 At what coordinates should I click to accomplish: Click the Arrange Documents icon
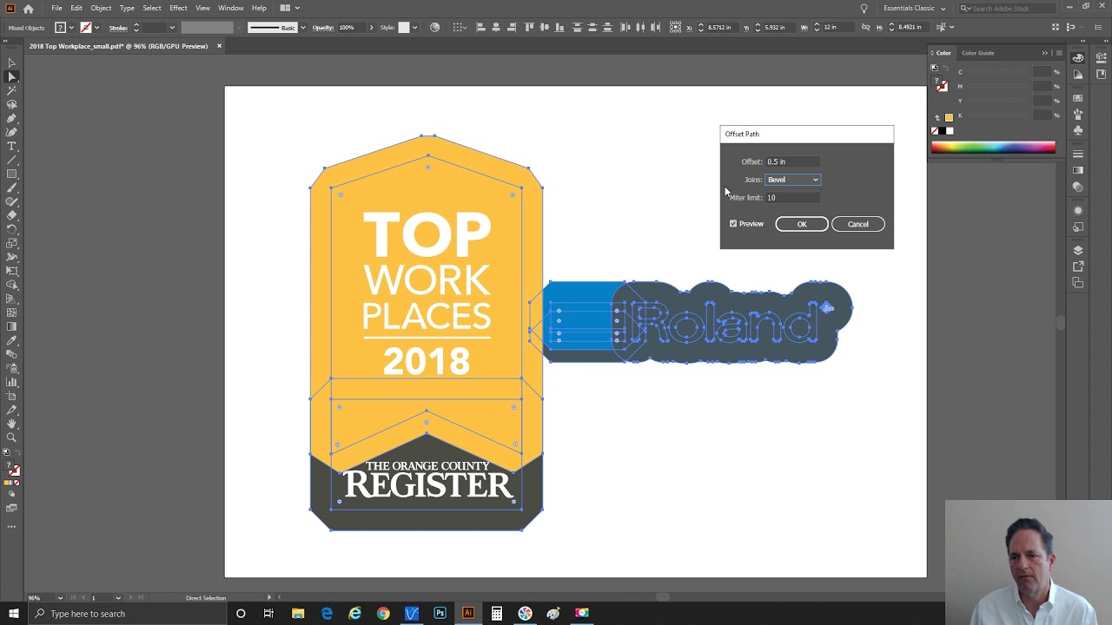coord(285,8)
